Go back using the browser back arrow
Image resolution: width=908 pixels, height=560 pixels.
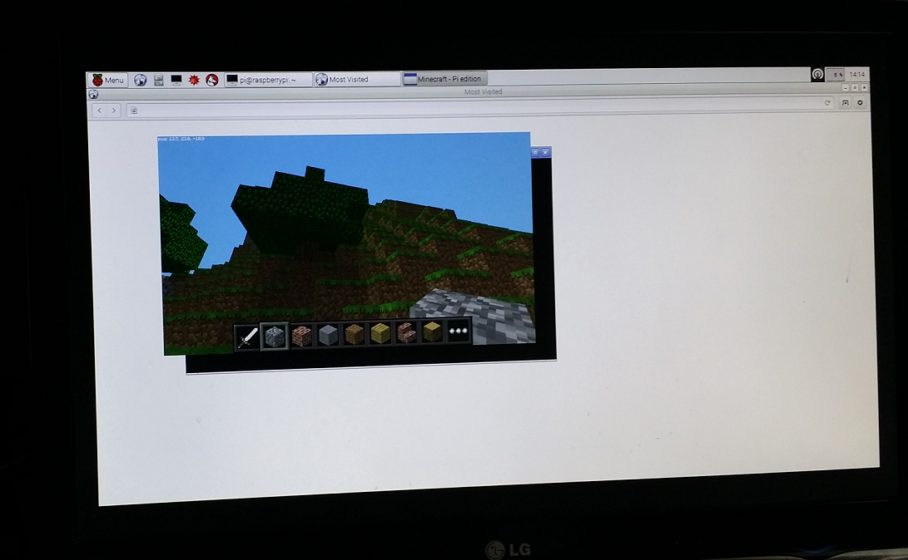[x=100, y=109]
